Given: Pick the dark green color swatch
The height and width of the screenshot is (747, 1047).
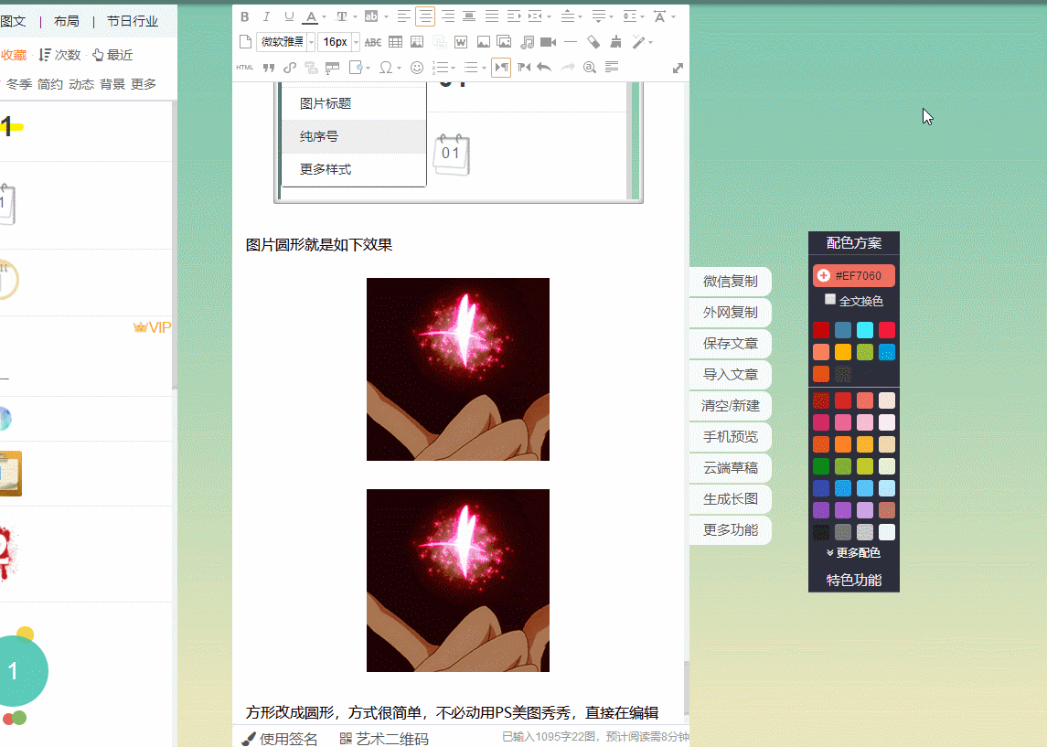Looking at the screenshot, I should [x=820, y=466].
